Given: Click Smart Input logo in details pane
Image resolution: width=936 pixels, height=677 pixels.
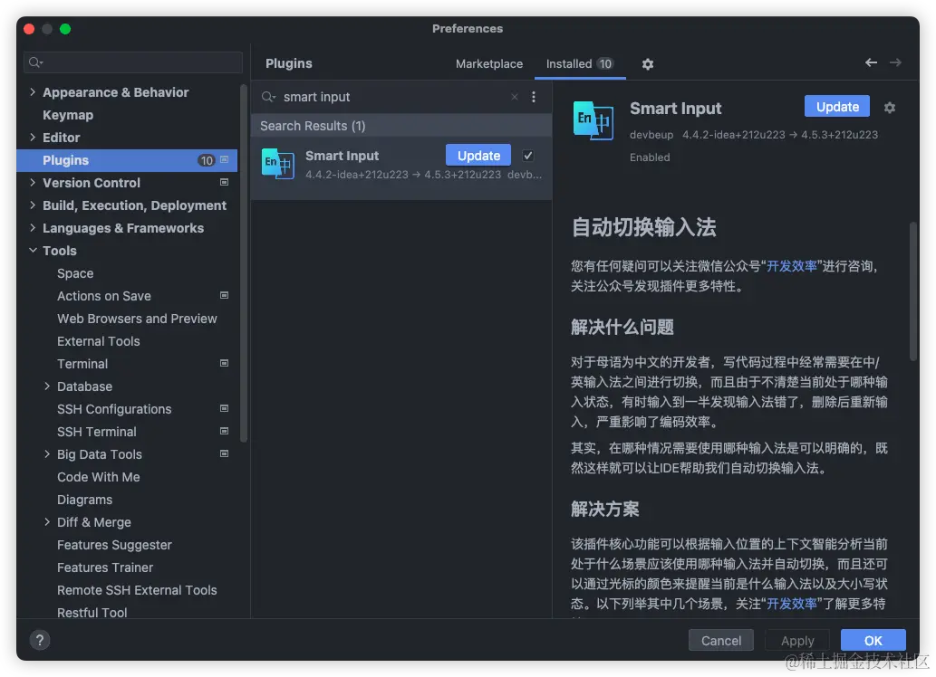Looking at the screenshot, I should (x=593, y=120).
